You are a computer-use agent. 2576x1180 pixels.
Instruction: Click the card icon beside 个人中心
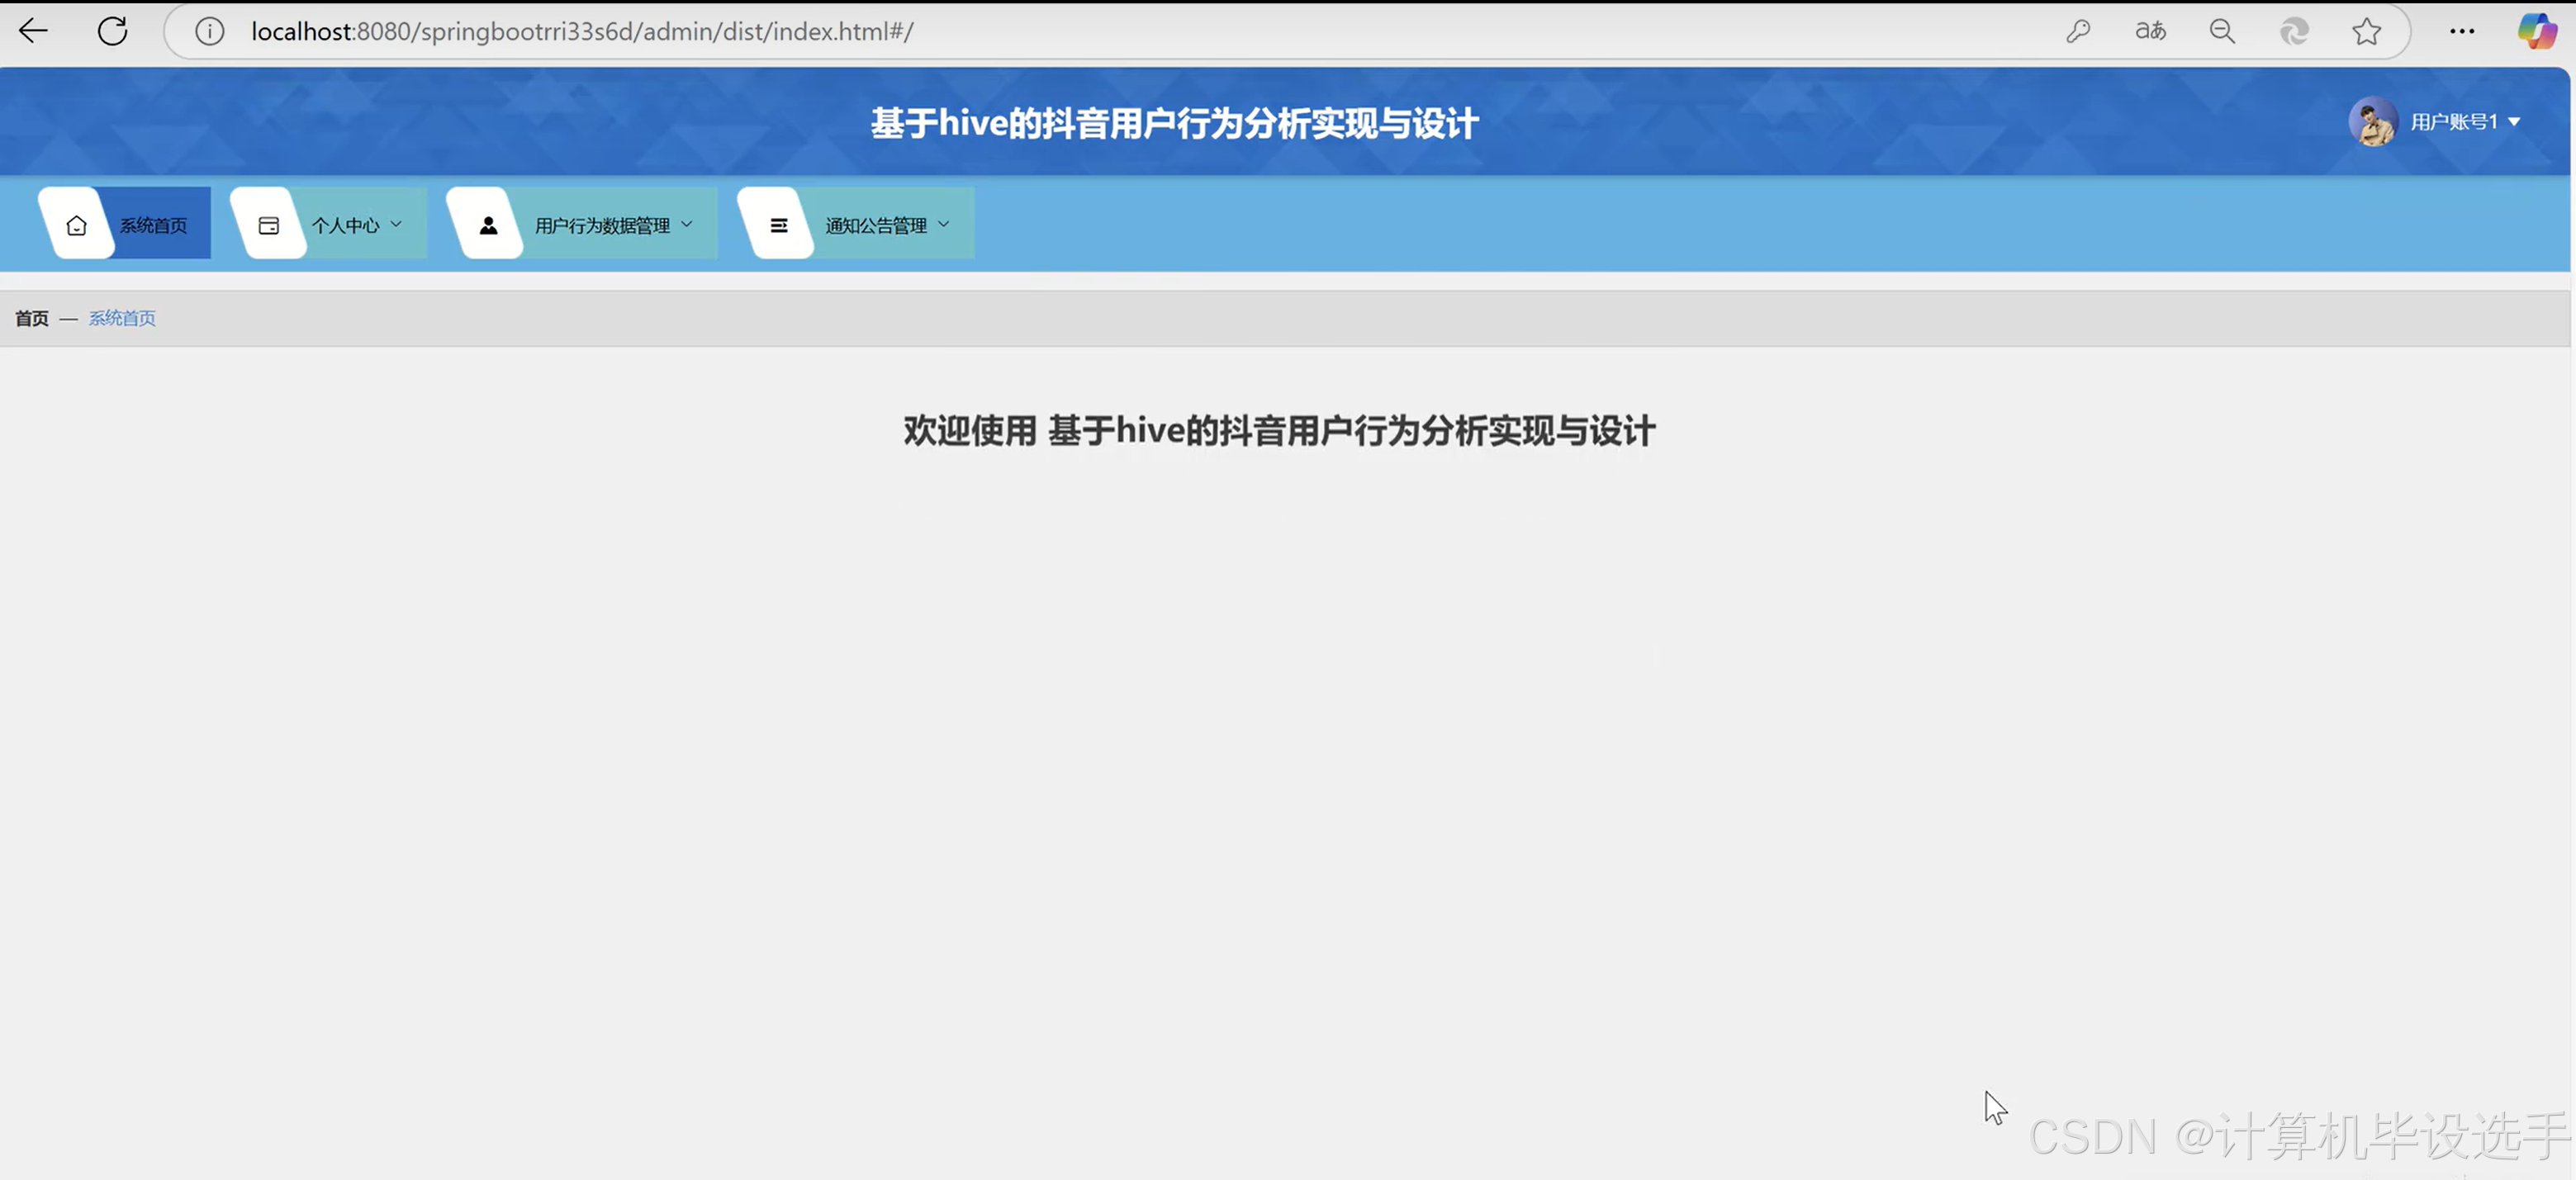[x=268, y=225]
